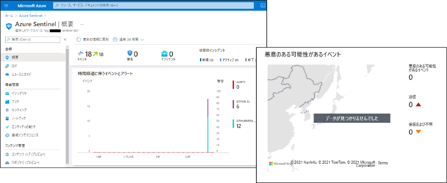The image size is (447, 183).
Task: Click the teal GITHUBREPOL legend color bar
Action: pyautogui.click(x=234, y=123)
